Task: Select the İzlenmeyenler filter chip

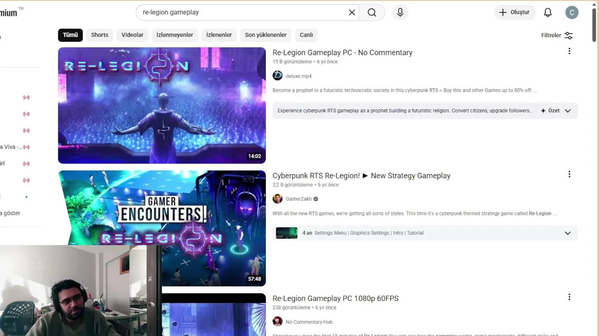Action: 175,35
